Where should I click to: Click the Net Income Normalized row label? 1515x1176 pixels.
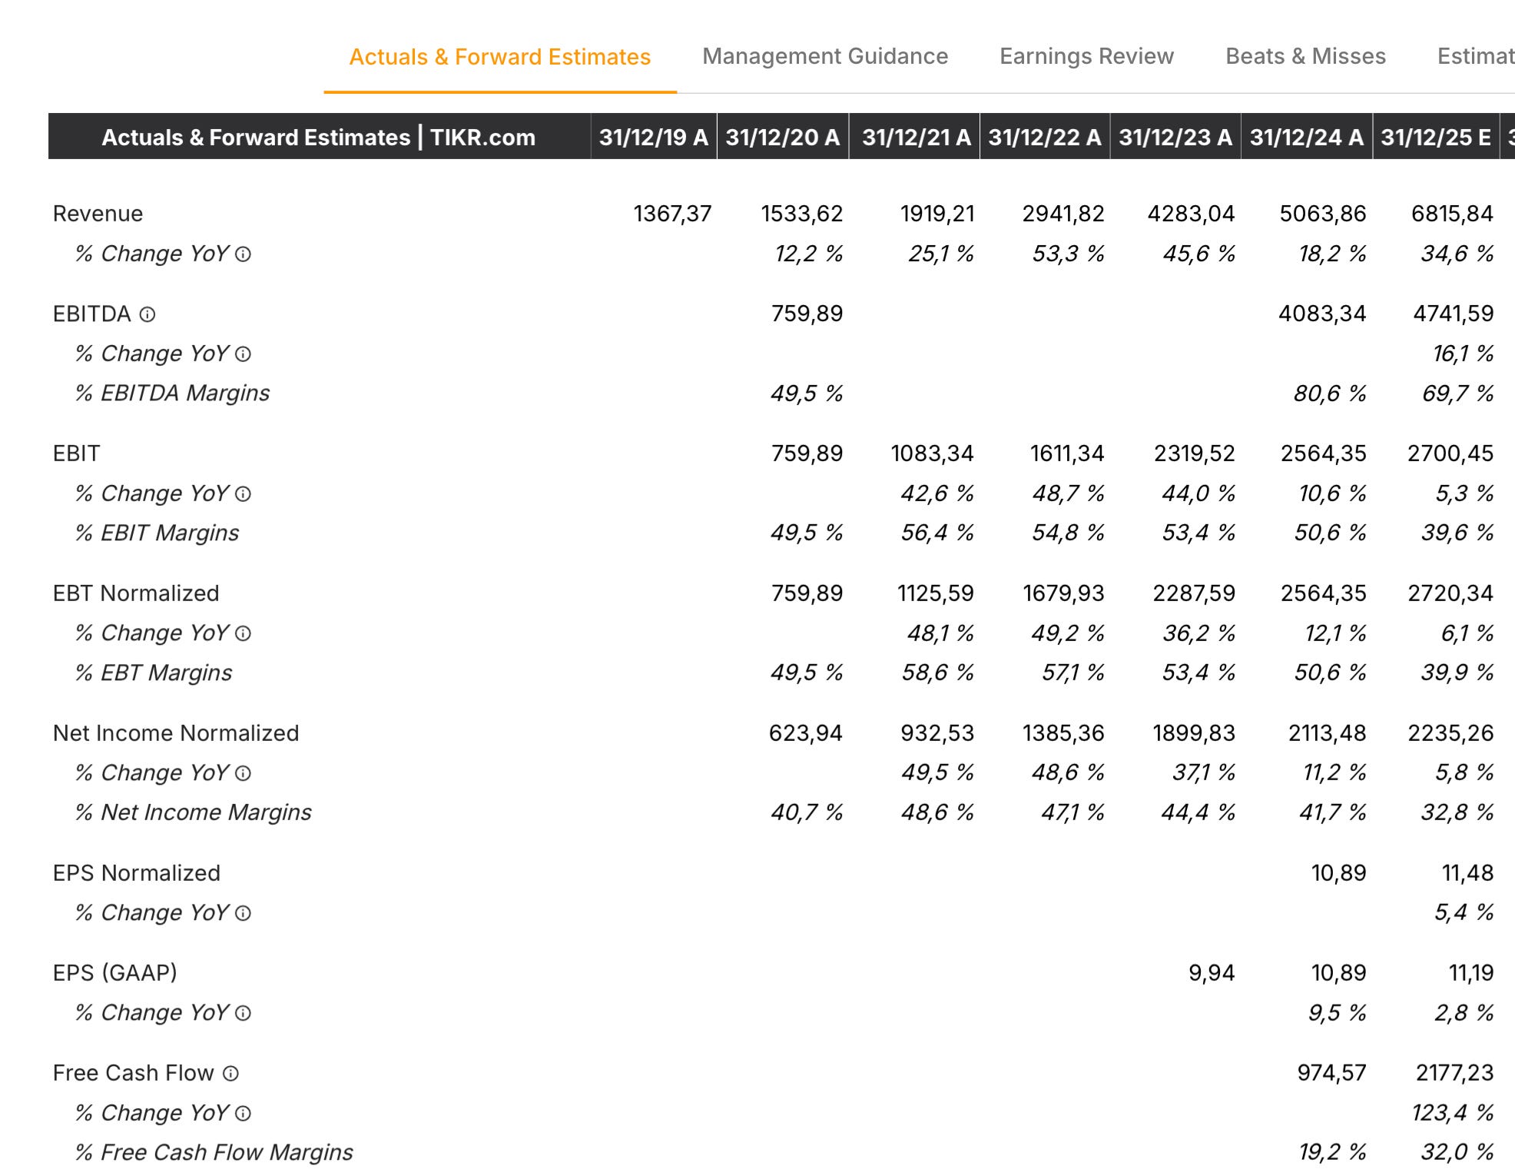coord(175,733)
